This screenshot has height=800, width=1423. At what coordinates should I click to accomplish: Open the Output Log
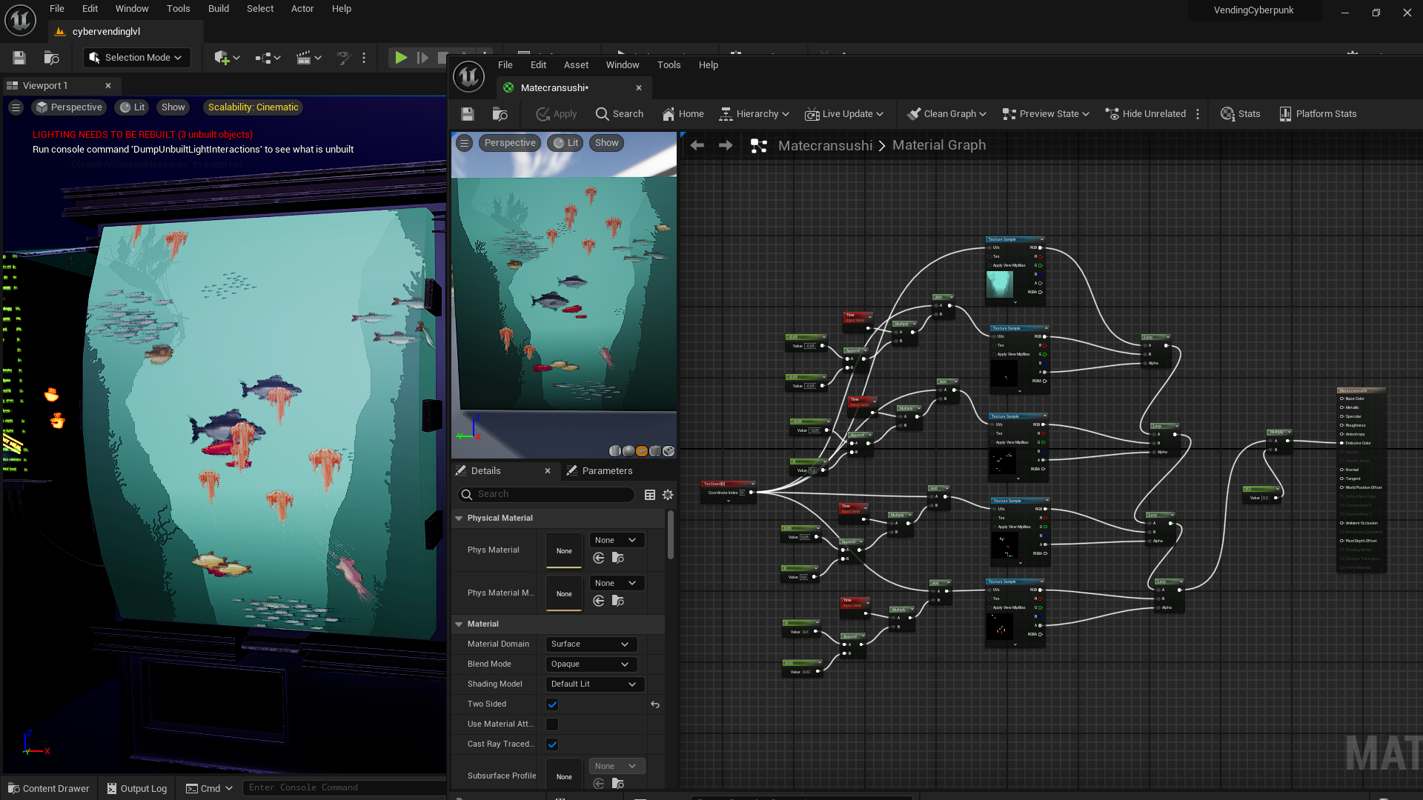click(137, 788)
